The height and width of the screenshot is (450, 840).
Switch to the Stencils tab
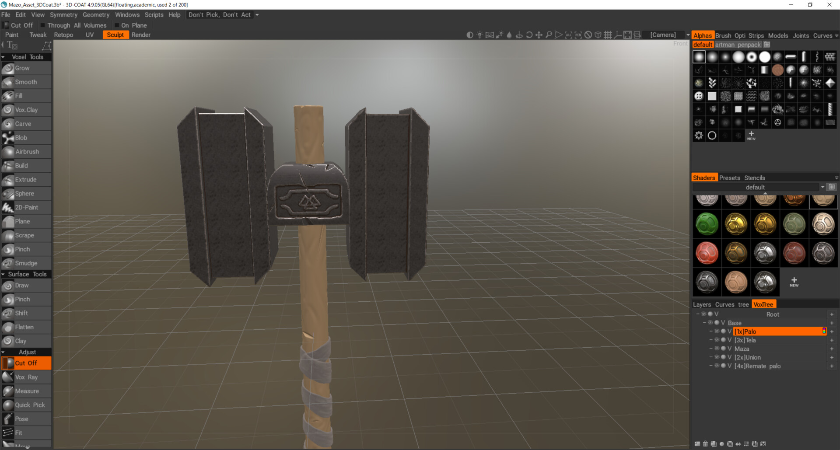(755, 178)
